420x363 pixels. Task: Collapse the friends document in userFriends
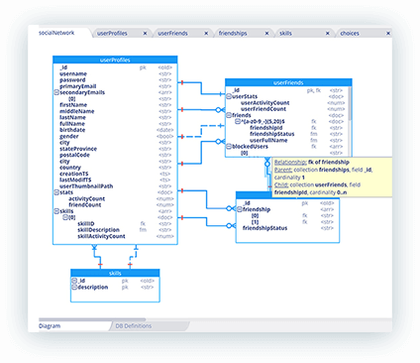point(229,115)
